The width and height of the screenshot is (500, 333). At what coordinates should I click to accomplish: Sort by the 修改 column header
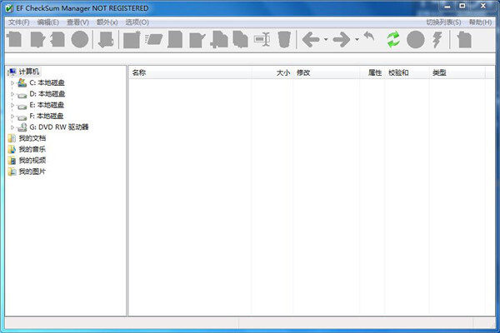coord(326,72)
